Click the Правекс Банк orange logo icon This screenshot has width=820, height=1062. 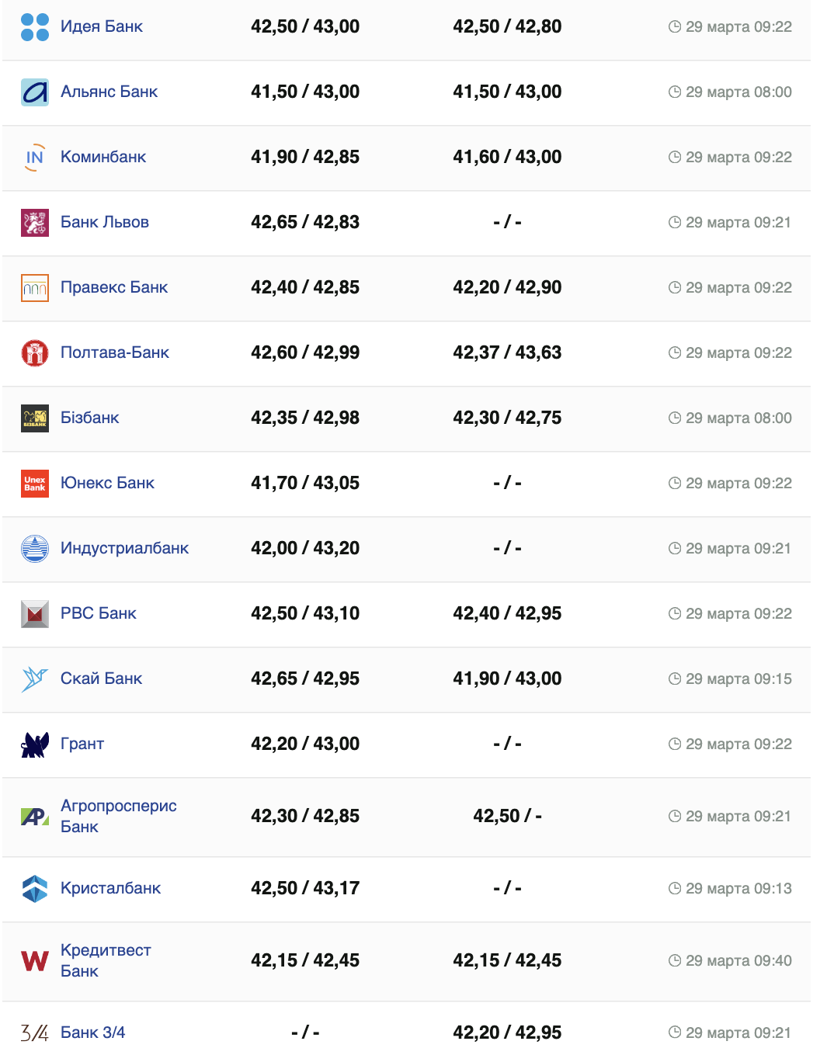[x=35, y=288]
